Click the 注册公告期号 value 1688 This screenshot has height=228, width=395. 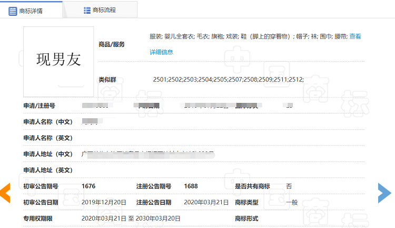[x=191, y=186]
